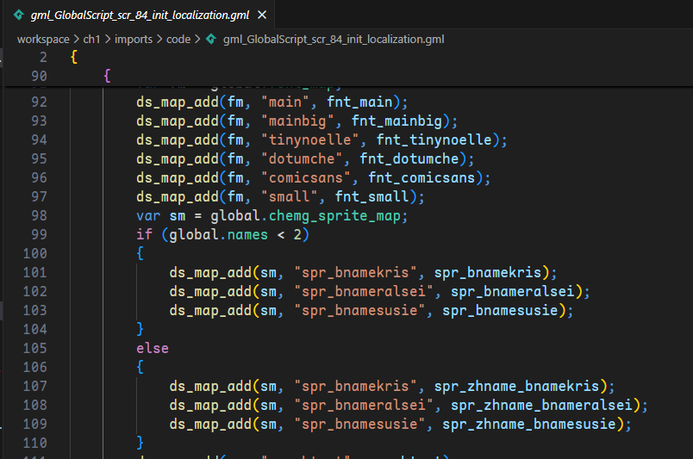693x459 pixels.
Task: Open the file name breadcrumb
Action: 334,40
